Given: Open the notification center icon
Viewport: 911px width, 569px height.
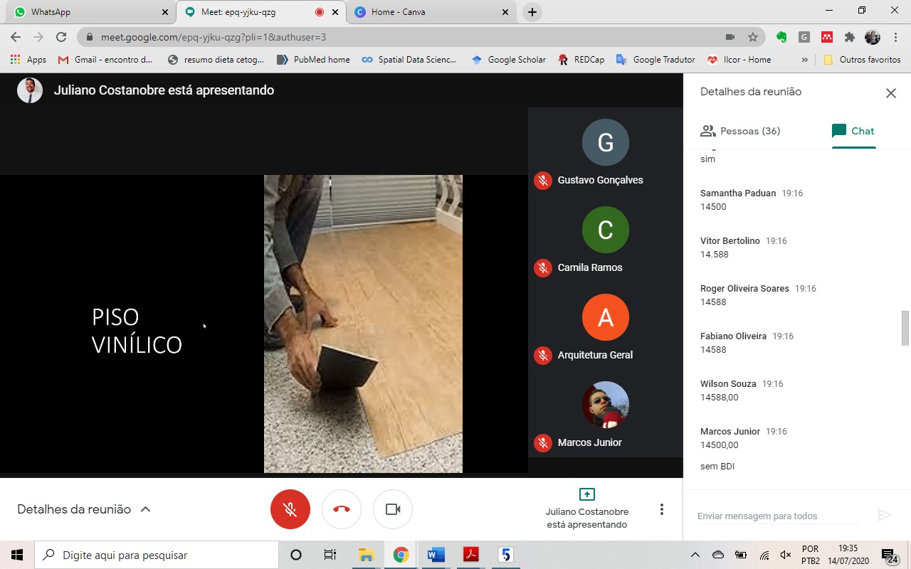Looking at the screenshot, I should pos(889,555).
